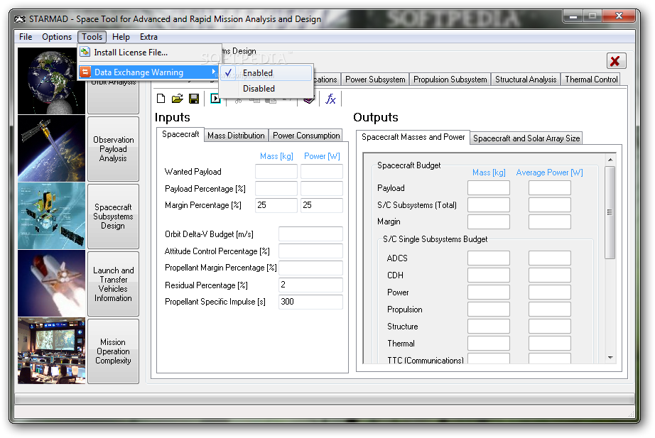Click Residual Percentage field showing 2
The image size is (655, 438).
click(x=310, y=285)
